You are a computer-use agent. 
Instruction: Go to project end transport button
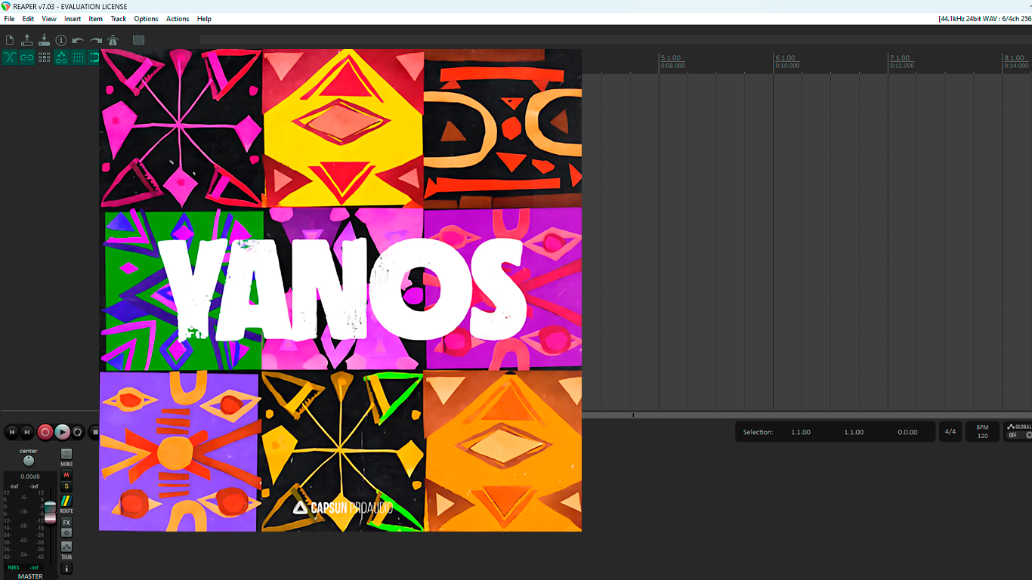click(x=27, y=432)
